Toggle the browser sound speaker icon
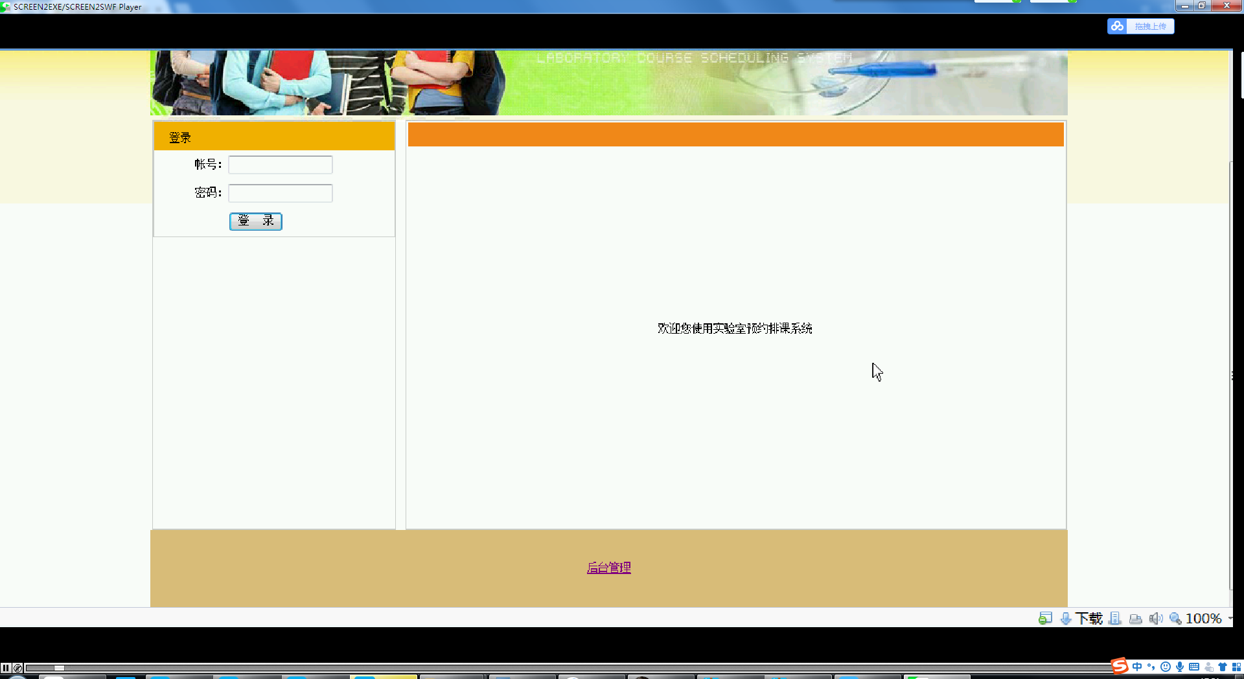The width and height of the screenshot is (1244, 679). click(x=1156, y=619)
